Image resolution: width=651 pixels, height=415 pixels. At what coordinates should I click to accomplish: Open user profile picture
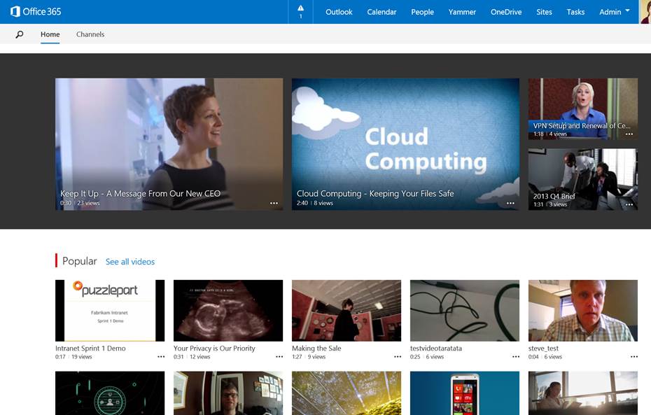[645, 12]
